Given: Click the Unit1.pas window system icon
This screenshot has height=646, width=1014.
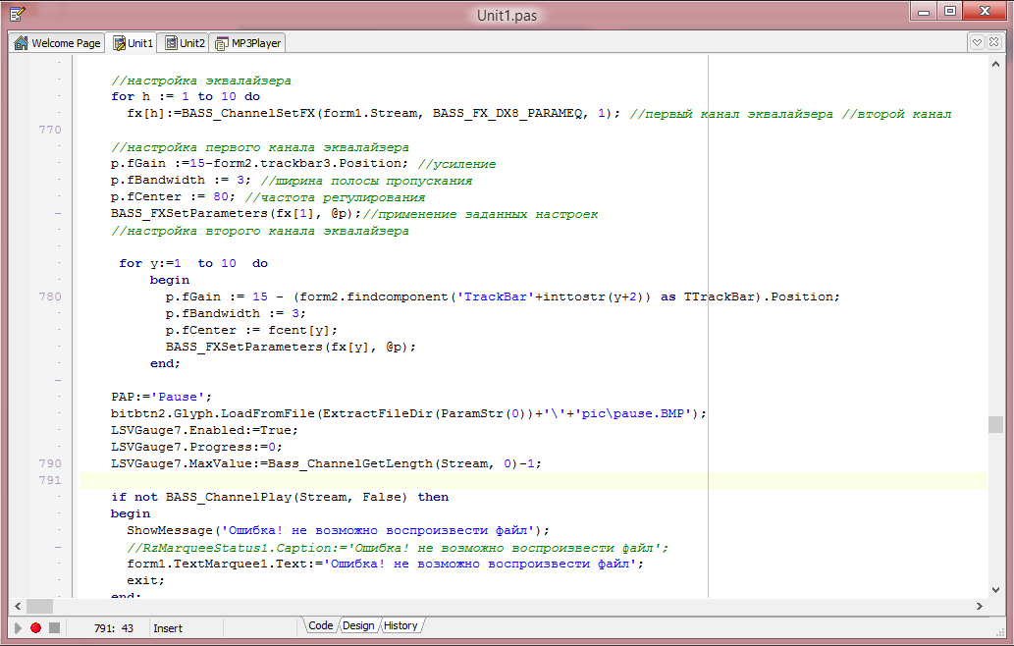Looking at the screenshot, I should point(17,12).
